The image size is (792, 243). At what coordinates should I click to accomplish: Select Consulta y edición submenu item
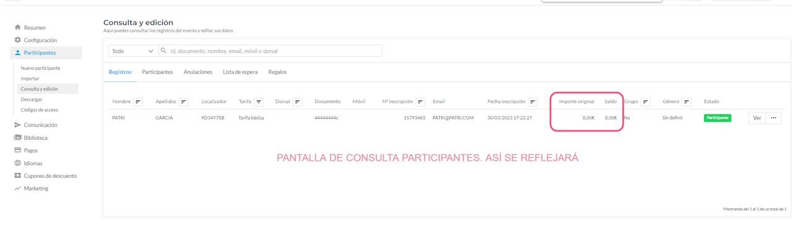[48, 89]
